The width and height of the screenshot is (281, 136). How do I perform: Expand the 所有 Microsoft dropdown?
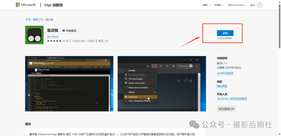pyautogui.click(x=237, y=5)
